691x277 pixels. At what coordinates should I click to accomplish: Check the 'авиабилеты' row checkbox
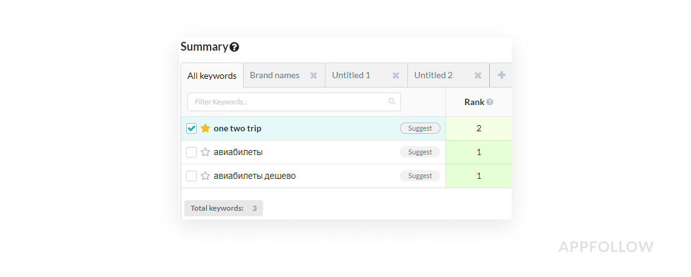pos(192,152)
